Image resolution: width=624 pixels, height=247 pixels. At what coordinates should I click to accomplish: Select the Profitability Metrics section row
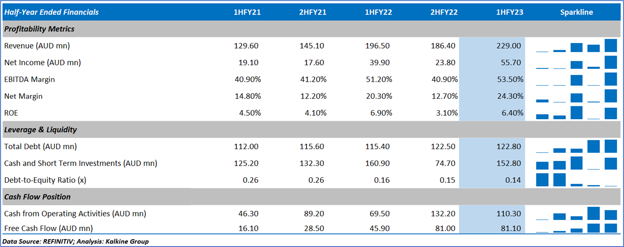tap(39, 29)
